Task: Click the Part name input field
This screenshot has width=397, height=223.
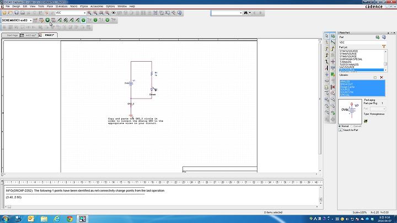Action: pos(363,42)
